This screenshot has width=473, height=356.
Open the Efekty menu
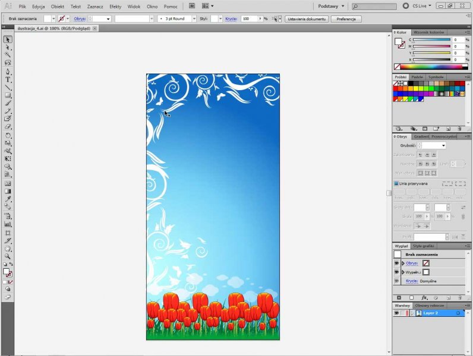[x=115, y=6]
